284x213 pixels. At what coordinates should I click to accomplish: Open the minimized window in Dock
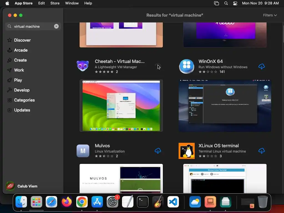point(247,202)
